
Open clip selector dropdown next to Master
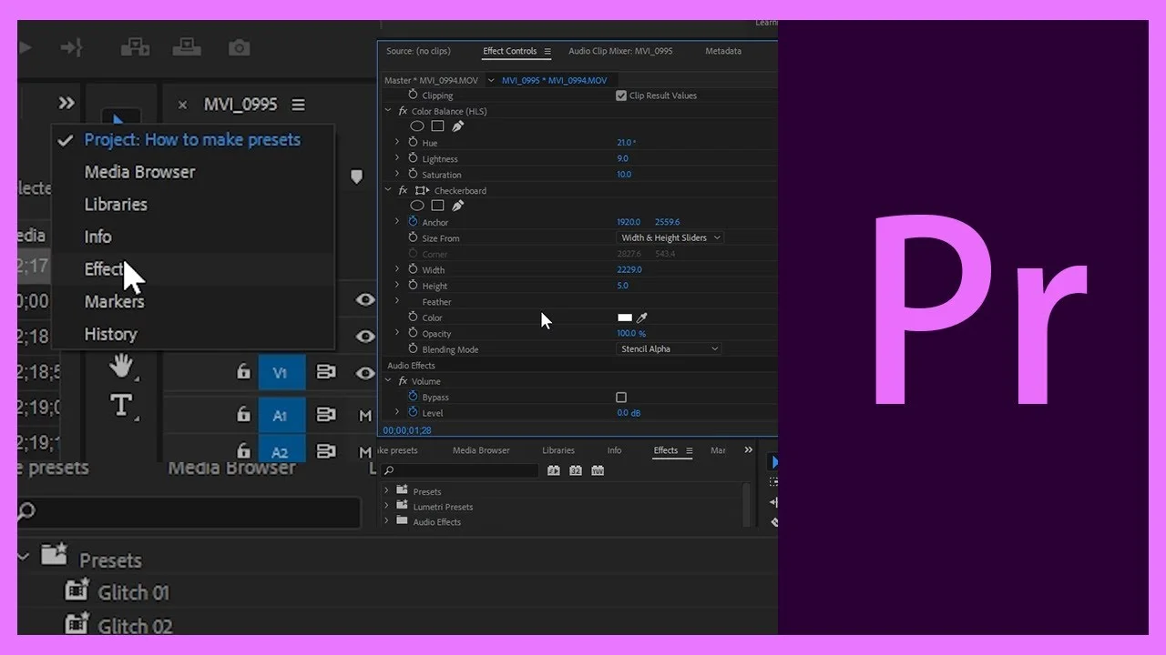491,80
